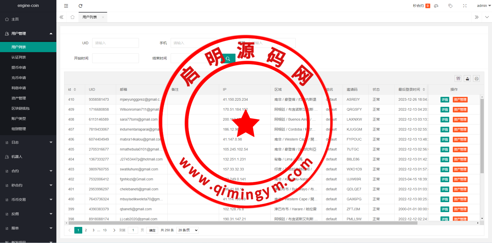Click the tag note icon in header

click(x=450, y=6)
